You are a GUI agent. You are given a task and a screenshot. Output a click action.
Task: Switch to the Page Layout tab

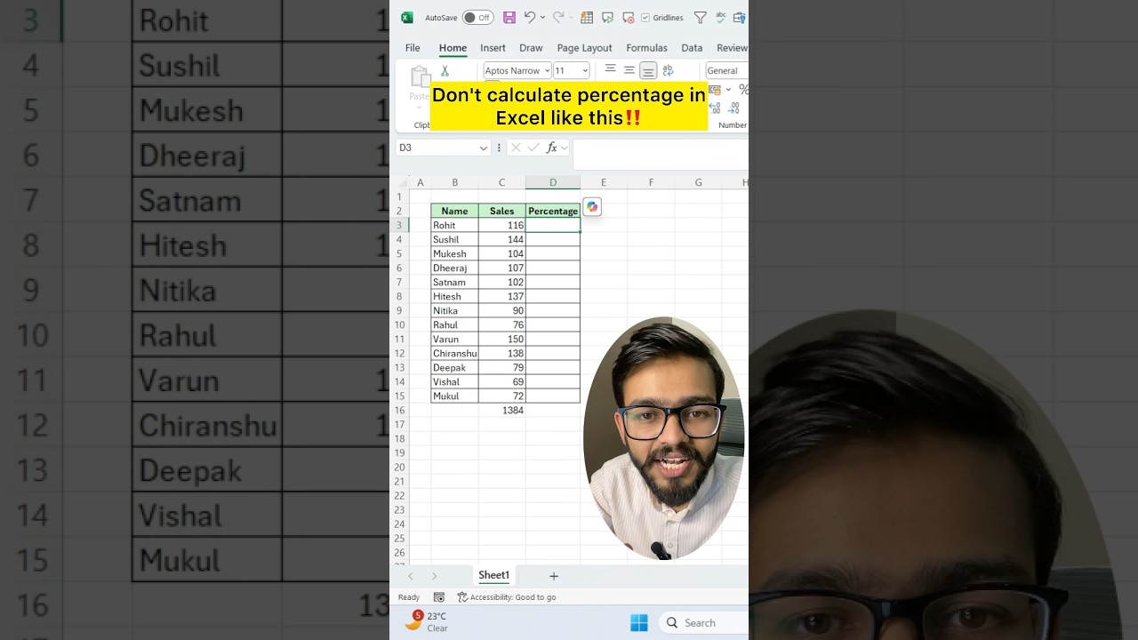coord(584,48)
